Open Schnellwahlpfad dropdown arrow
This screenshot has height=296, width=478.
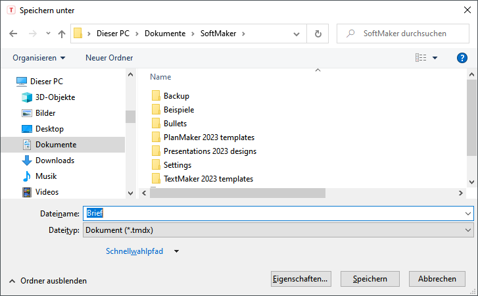(x=176, y=251)
